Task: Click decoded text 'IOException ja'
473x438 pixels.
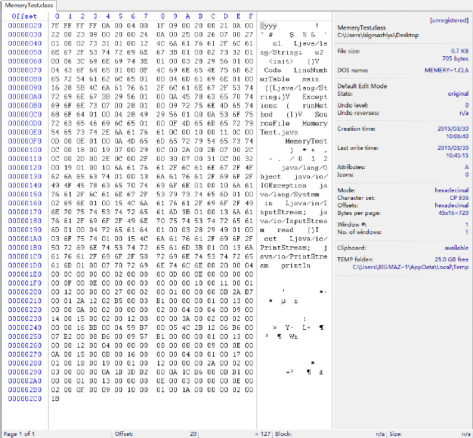Action: point(294,185)
